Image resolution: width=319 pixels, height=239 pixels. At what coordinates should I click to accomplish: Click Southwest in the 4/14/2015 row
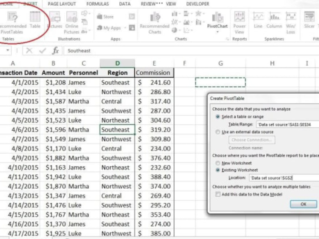[x=117, y=205]
